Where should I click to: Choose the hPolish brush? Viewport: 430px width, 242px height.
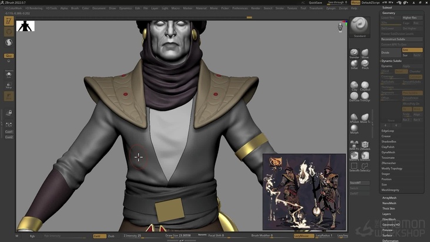(354, 118)
